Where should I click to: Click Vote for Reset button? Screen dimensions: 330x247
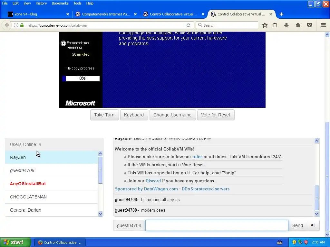coord(216,115)
